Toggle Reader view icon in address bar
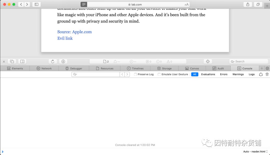 click(84, 4)
